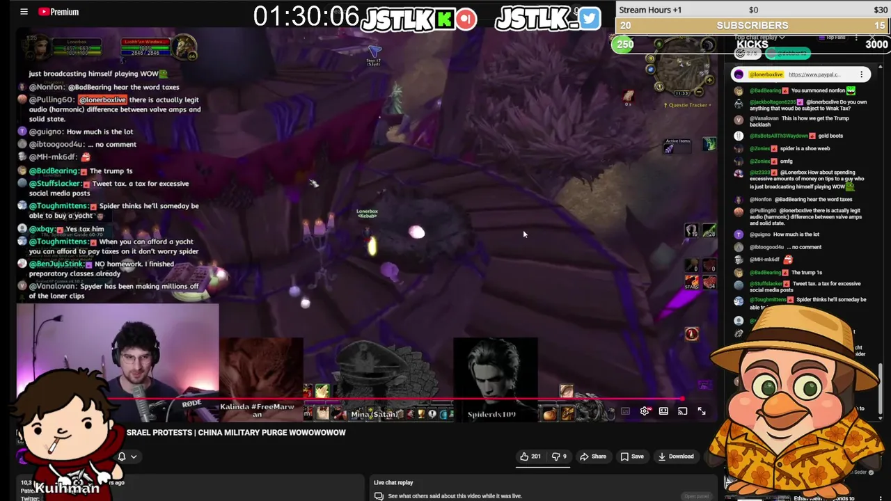Save the video to a playlist
Image resolution: width=891 pixels, height=501 pixels.
[x=631, y=456]
